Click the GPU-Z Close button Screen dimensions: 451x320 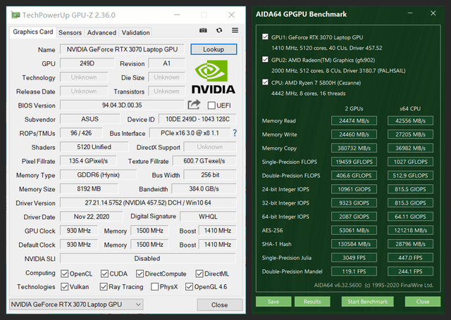click(220, 305)
